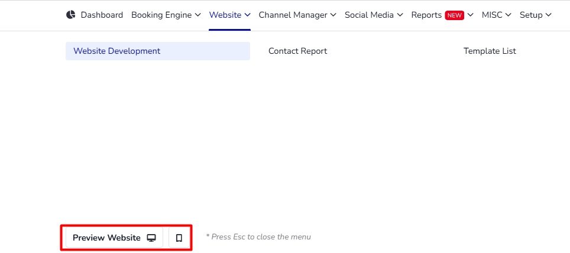Open the Channel Manager menu label
This screenshot has width=570, height=253.
pyautogui.click(x=293, y=15)
